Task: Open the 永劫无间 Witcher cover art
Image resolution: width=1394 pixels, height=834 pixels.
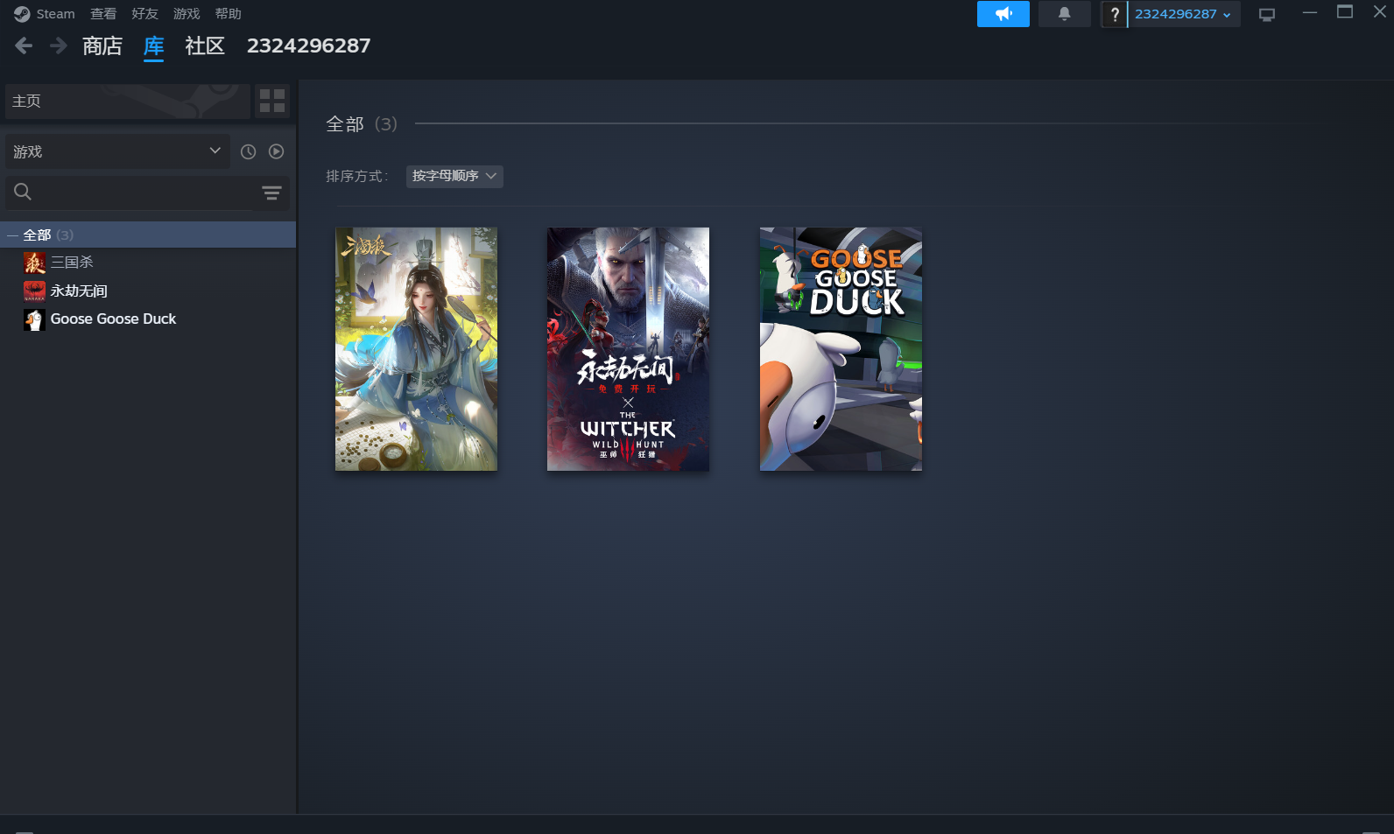Action: coord(628,349)
